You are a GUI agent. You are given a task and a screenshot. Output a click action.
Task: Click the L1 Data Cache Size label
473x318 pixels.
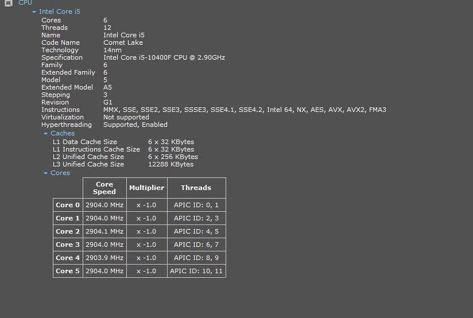(x=85, y=142)
